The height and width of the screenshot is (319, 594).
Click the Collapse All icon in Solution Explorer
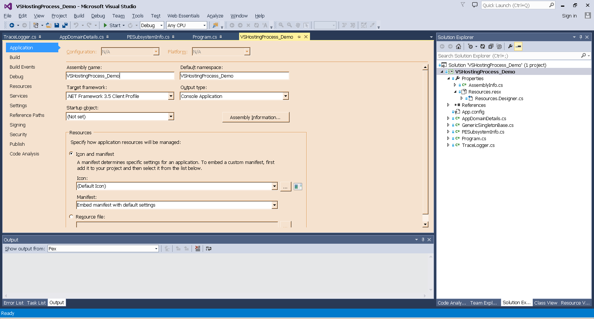tap(491, 46)
